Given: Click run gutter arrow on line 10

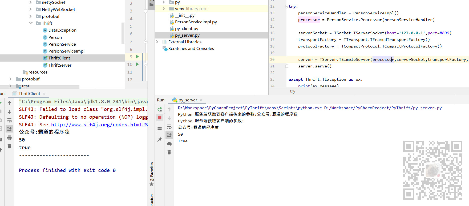Looking at the screenshot, I should (137, 64).
